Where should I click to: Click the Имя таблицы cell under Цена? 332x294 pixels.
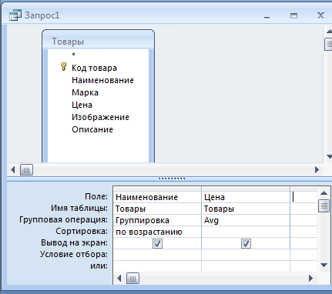coord(246,209)
